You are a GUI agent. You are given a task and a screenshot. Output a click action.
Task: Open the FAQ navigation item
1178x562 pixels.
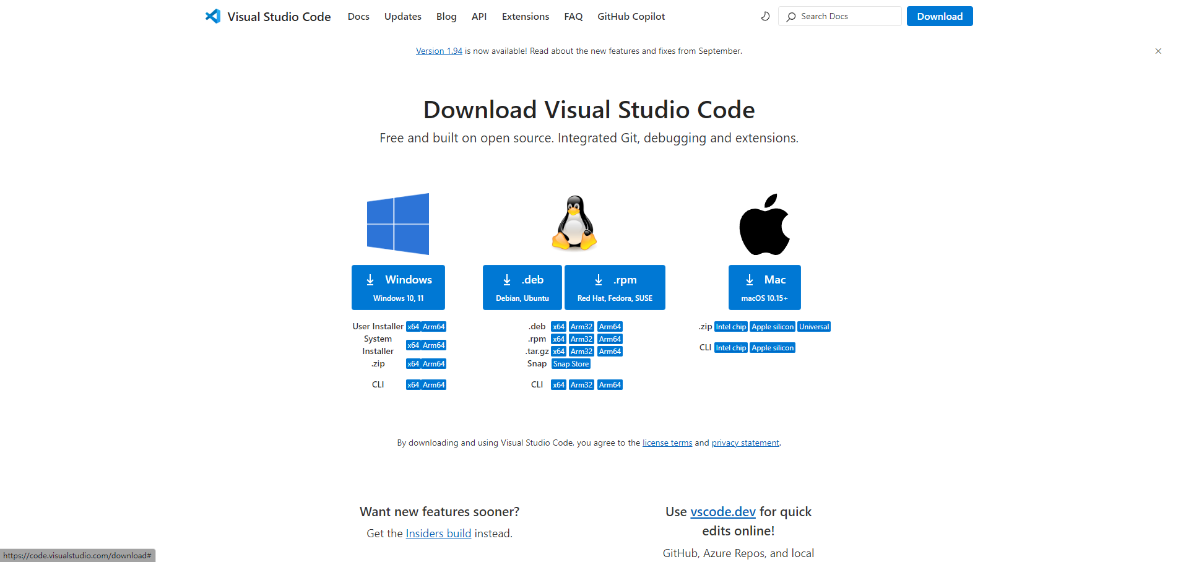(x=573, y=17)
